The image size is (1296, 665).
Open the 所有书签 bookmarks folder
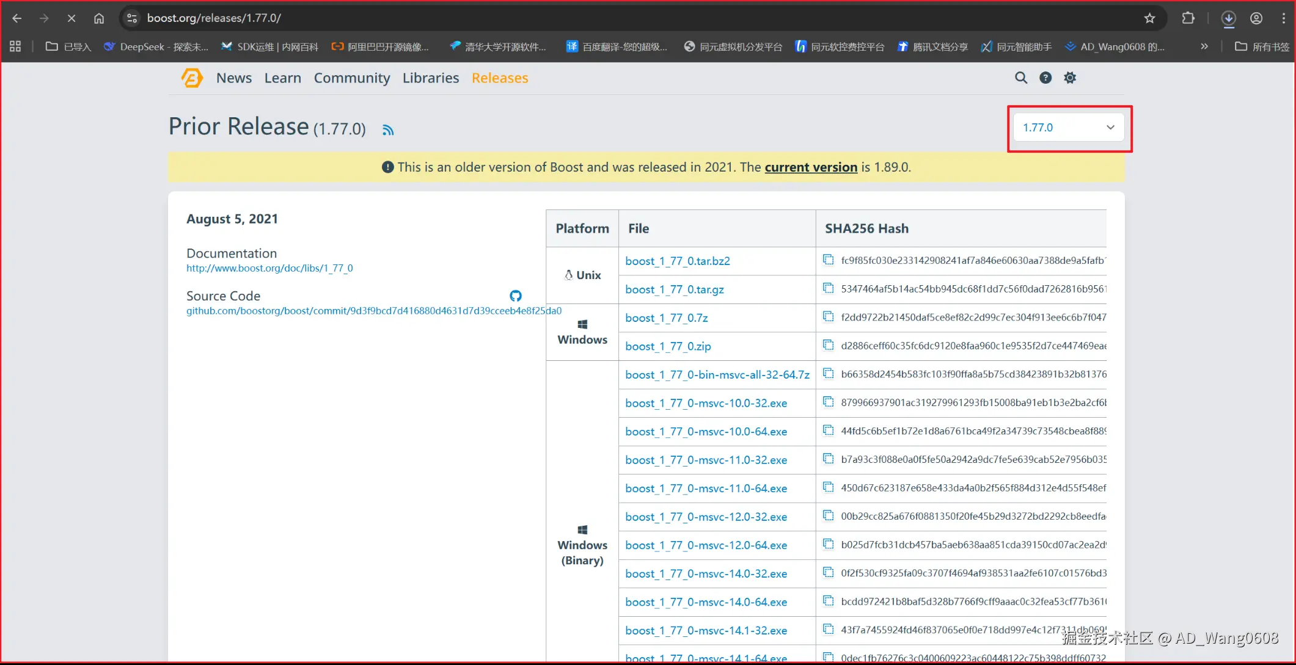tap(1262, 46)
